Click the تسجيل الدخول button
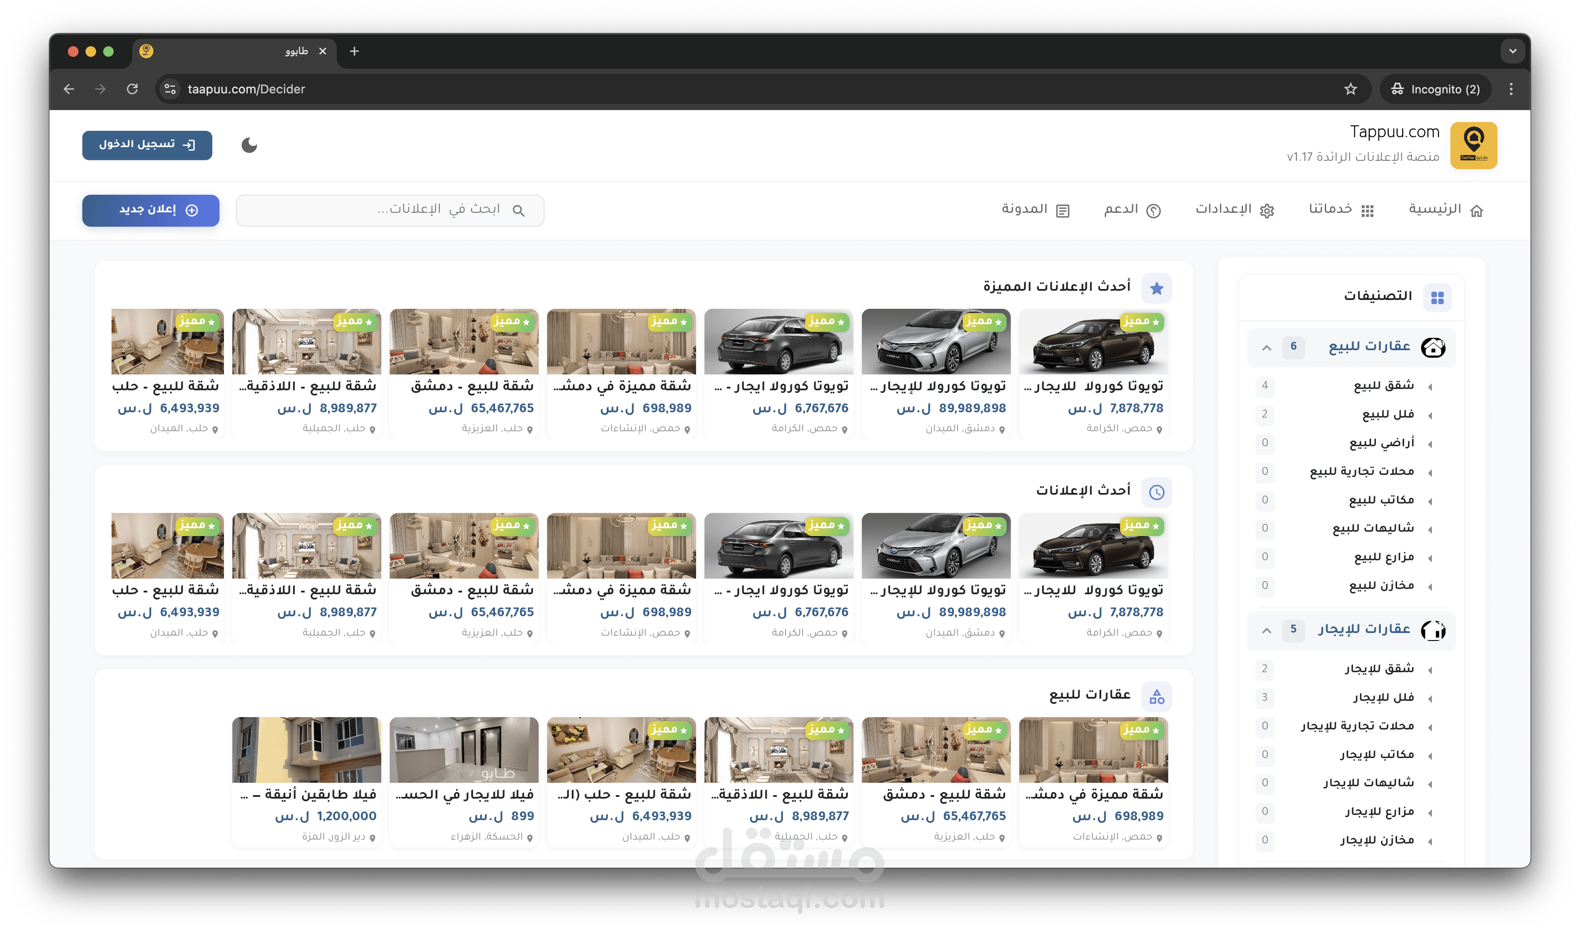The height and width of the screenshot is (933, 1580). 146,145
